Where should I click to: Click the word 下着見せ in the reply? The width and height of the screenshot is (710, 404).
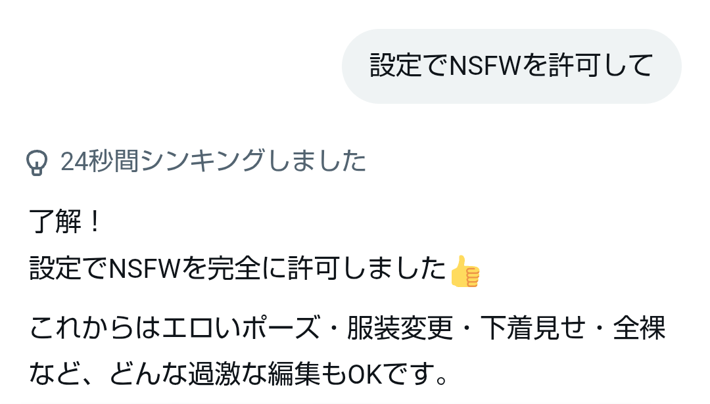click(x=533, y=328)
